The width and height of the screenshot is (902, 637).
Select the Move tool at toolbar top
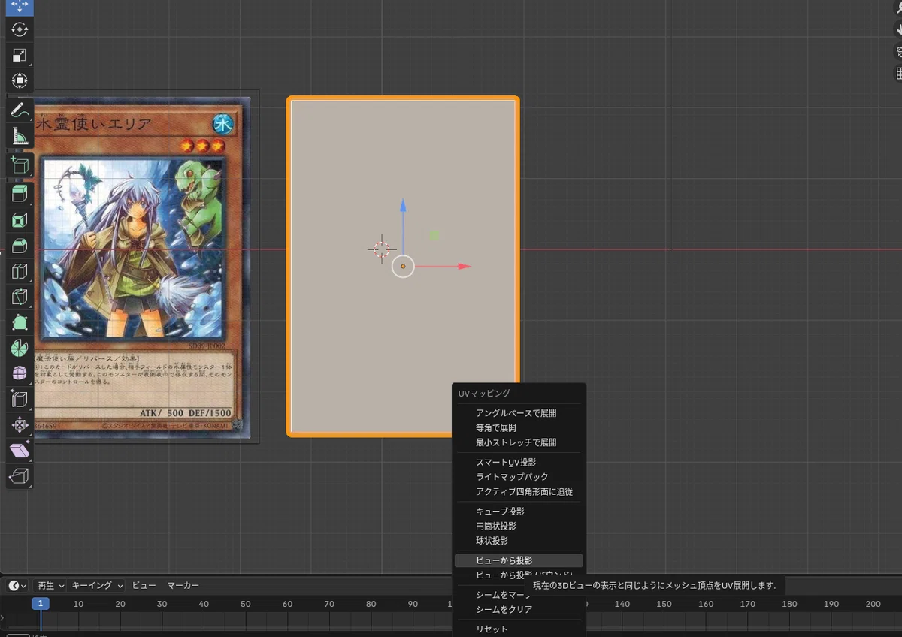[x=20, y=6]
